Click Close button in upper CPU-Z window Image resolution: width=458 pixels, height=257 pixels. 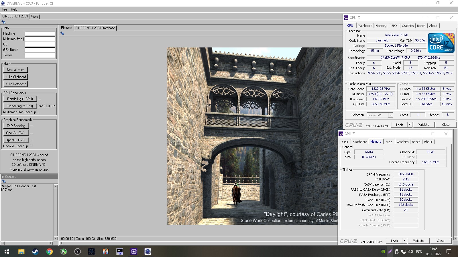(x=446, y=125)
